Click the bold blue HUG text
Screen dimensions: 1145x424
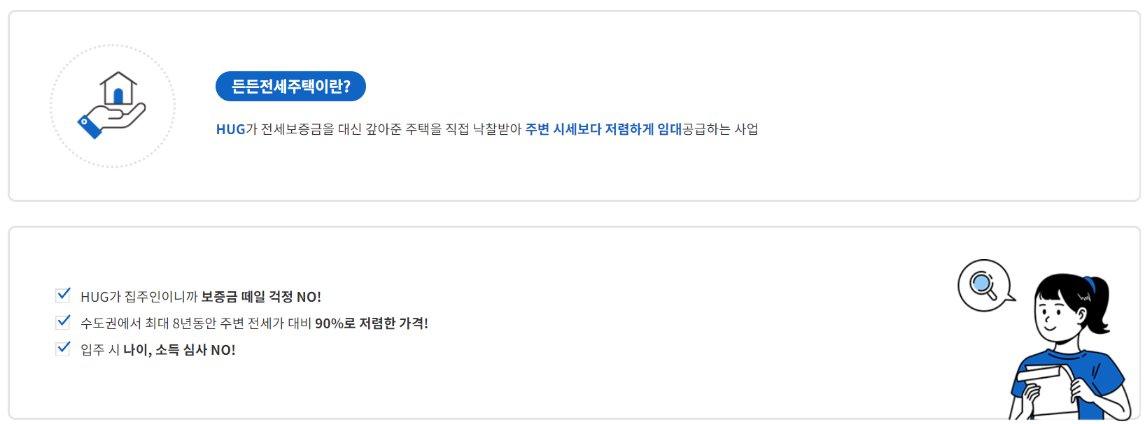pos(230,129)
